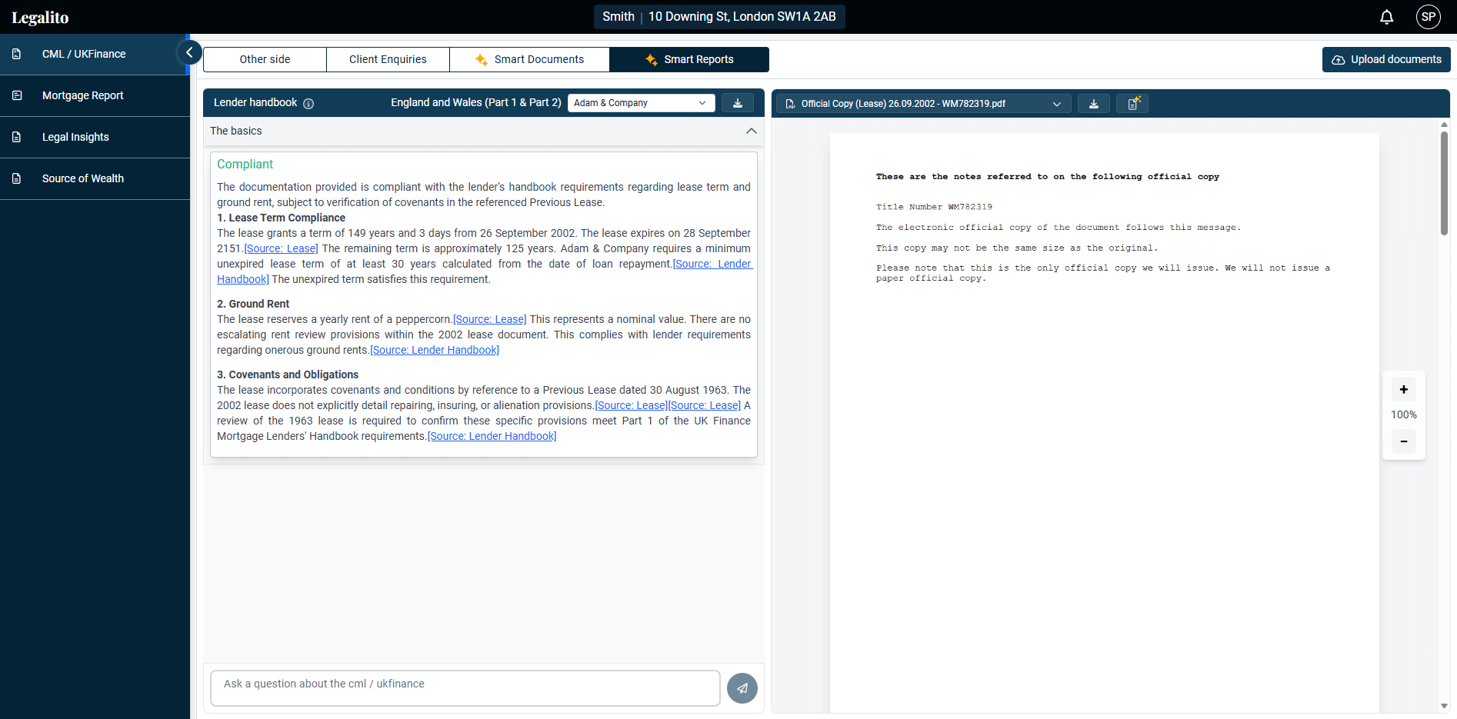This screenshot has width=1457, height=719.
Task: Click the ask a question input field
Action: (x=465, y=687)
